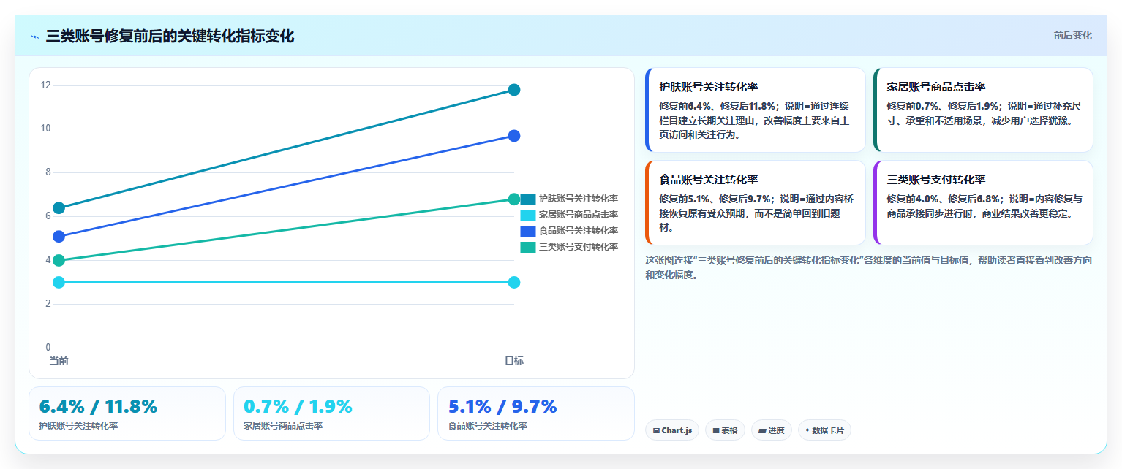Click the main title 三类账号修复前后的关键转化指标变化
Viewport: 1122px width, 469px height.
click(170, 37)
